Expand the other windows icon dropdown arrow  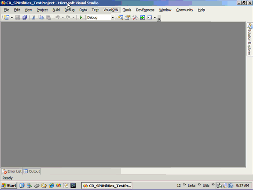point(155,18)
